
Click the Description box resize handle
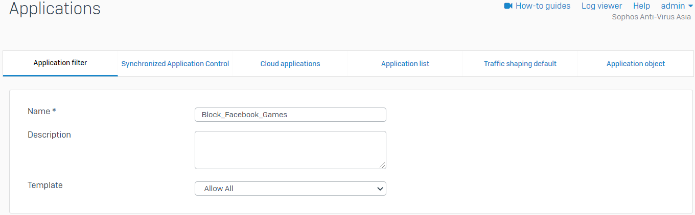click(x=383, y=166)
